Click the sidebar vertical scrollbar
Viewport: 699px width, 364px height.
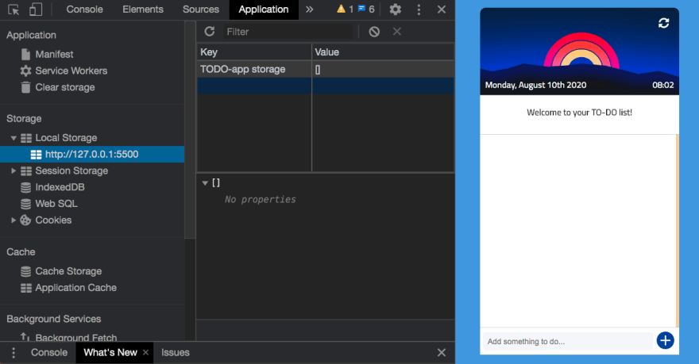190,129
